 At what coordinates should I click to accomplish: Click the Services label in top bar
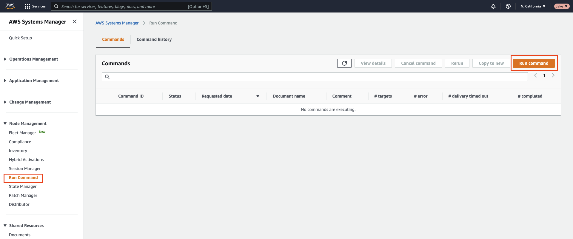[39, 6]
